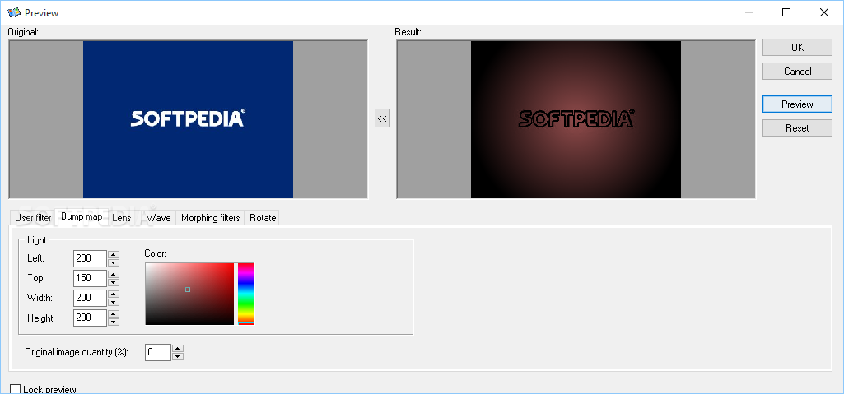Image resolution: width=844 pixels, height=394 pixels.
Task: Select the Bump map tab
Action: 82,216
